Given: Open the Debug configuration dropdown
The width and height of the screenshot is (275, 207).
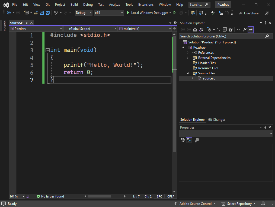Looking at the screenshot, I should tap(84, 13).
